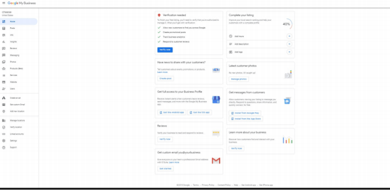The width and height of the screenshot is (390, 190).
Task: Open Users text in sidebar
Action: pyautogui.click(x=13, y=88)
